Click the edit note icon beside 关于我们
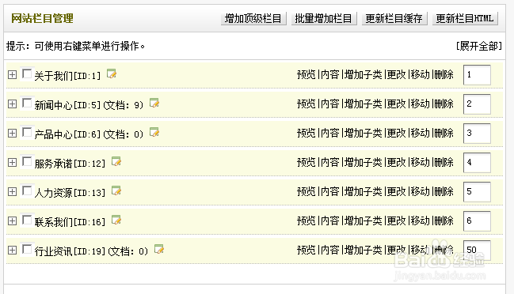 point(112,74)
